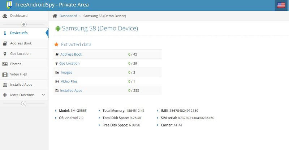The image size is (289, 150).
Task: Click the OS: Android 7.0 entry
Action: click(x=71, y=118)
